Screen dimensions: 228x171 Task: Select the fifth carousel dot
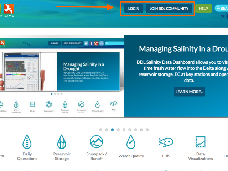pos(124,130)
